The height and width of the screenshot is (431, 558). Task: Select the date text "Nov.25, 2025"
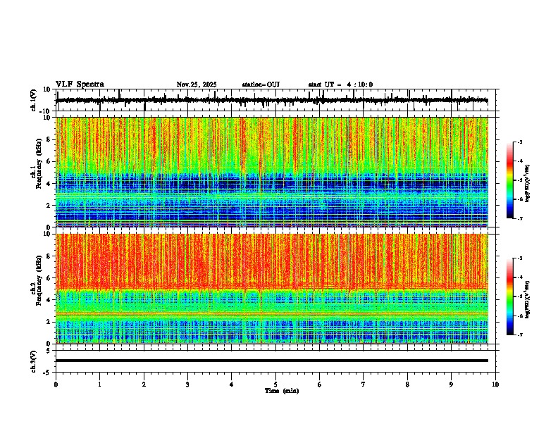coord(197,85)
